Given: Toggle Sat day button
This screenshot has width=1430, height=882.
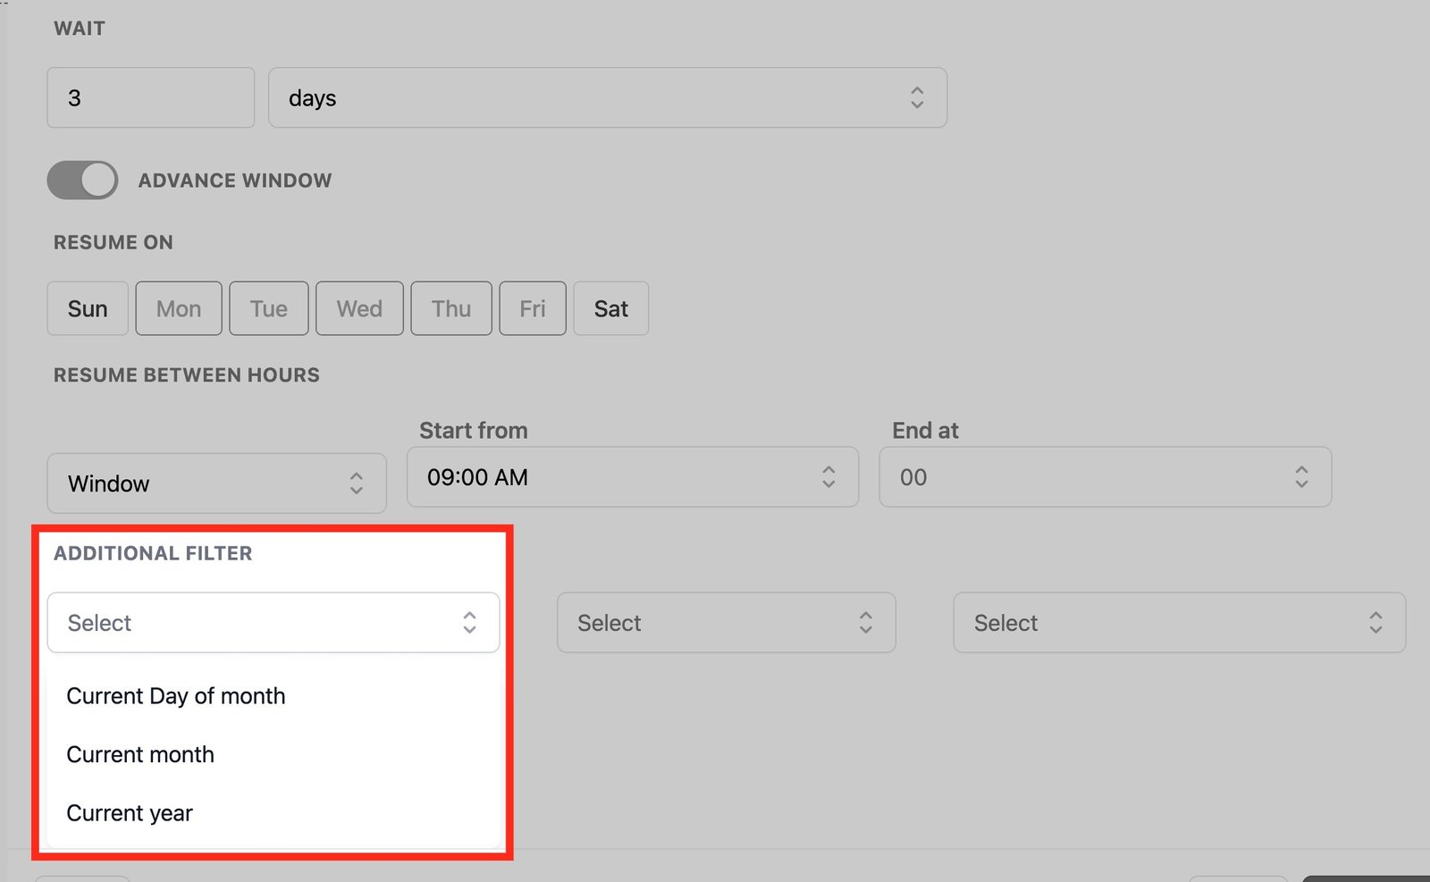Looking at the screenshot, I should coord(611,309).
